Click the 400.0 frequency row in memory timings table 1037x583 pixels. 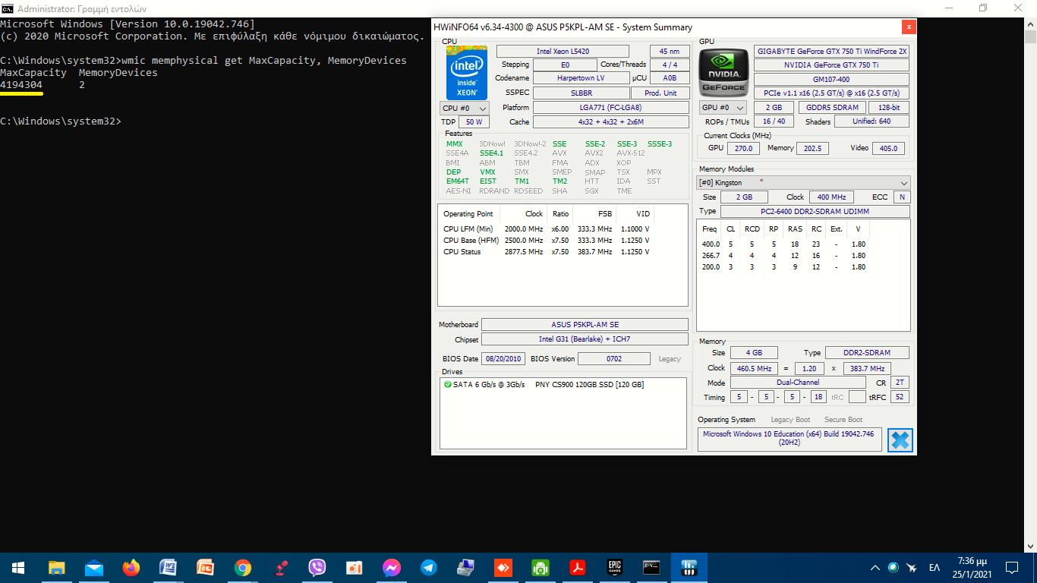784,244
